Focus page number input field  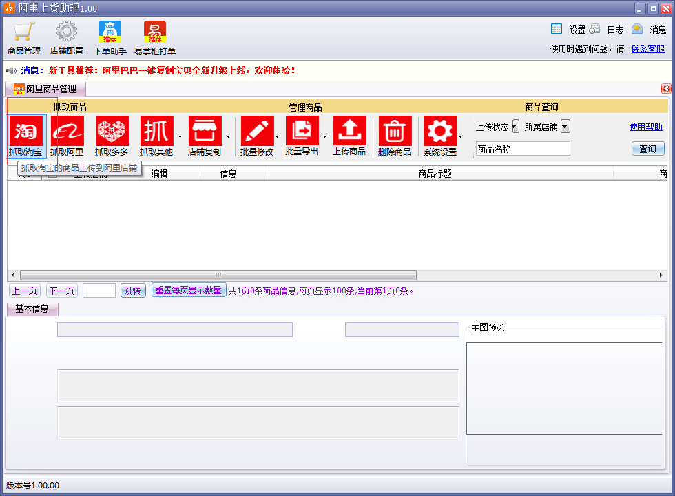[x=99, y=291]
